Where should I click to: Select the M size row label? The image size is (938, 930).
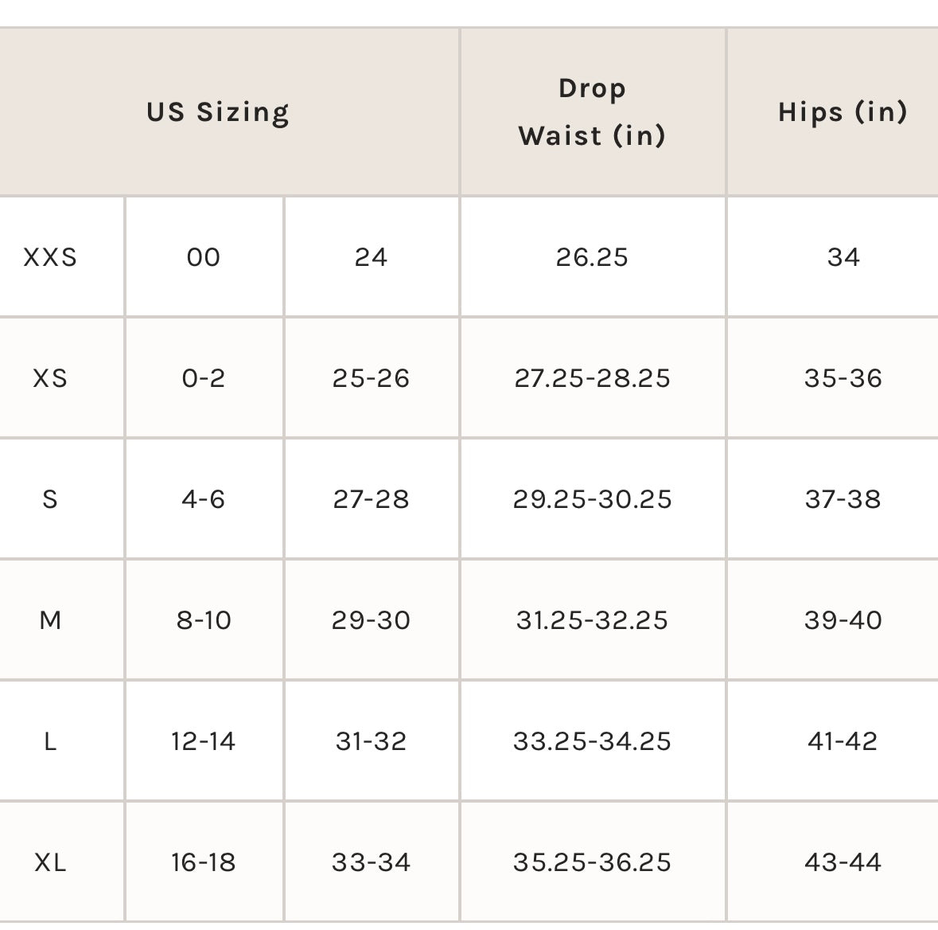click(50, 620)
